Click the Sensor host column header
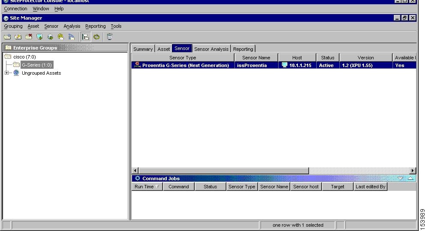Screen dimensions: 426x231 pyautogui.click(x=306, y=187)
